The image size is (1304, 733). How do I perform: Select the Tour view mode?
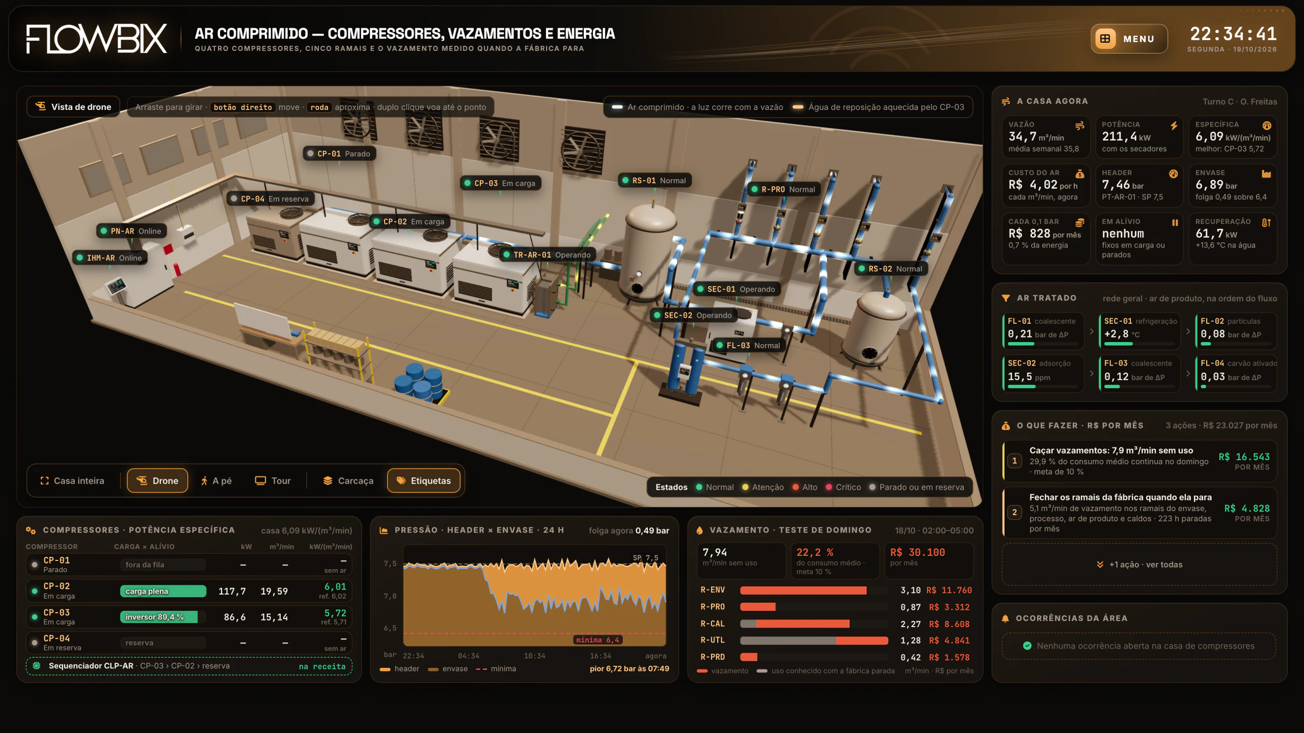tap(273, 481)
